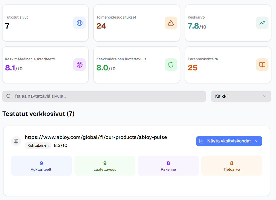Click the chevron arrow in Kaikki dropdown

[265, 96]
